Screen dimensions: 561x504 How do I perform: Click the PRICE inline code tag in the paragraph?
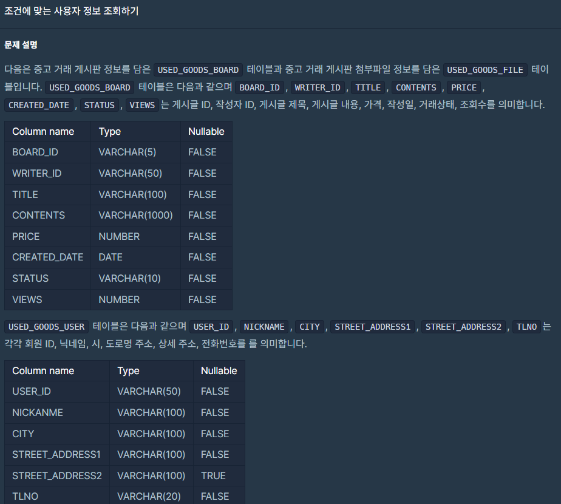coord(464,87)
